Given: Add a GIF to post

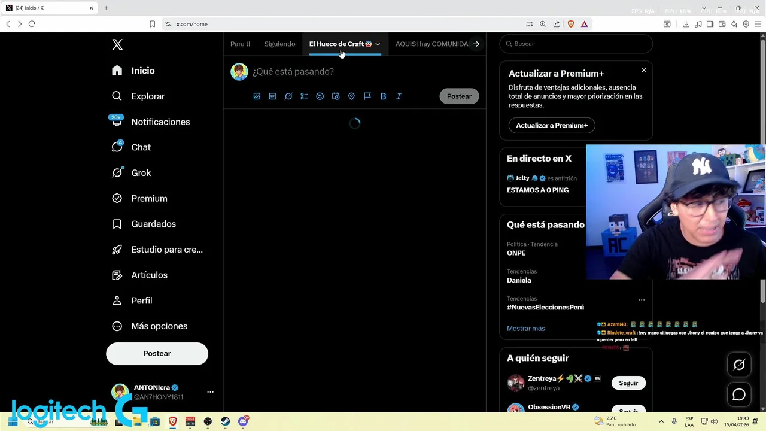Looking at the screenshot, I should click(272, 96).
